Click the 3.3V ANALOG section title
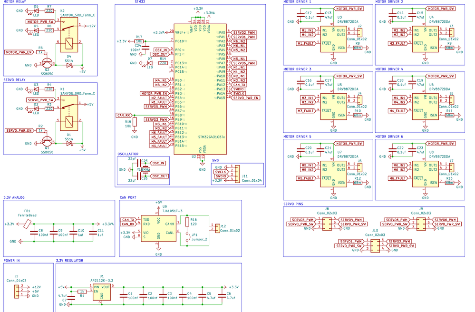475x312 pixels. pyautogui.click(x=14, y=197)
